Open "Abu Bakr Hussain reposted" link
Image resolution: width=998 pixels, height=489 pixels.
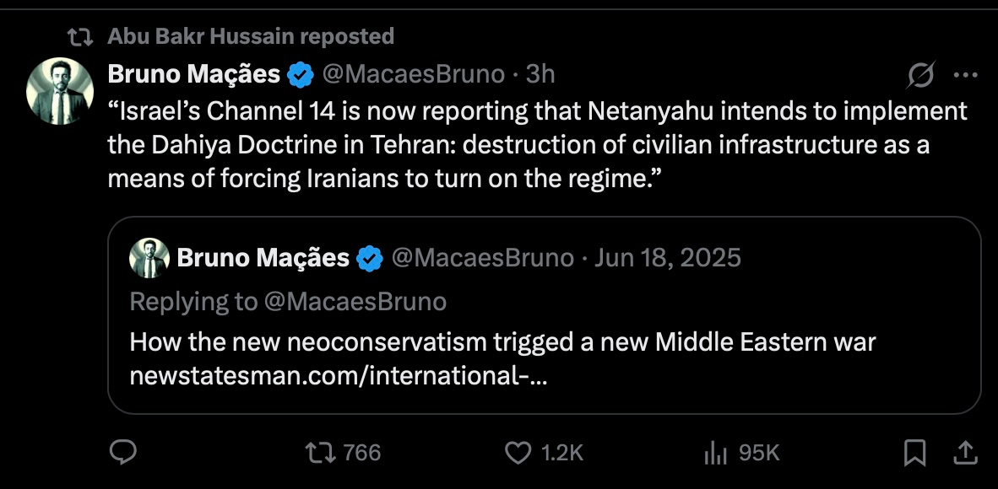pos(251,36)
